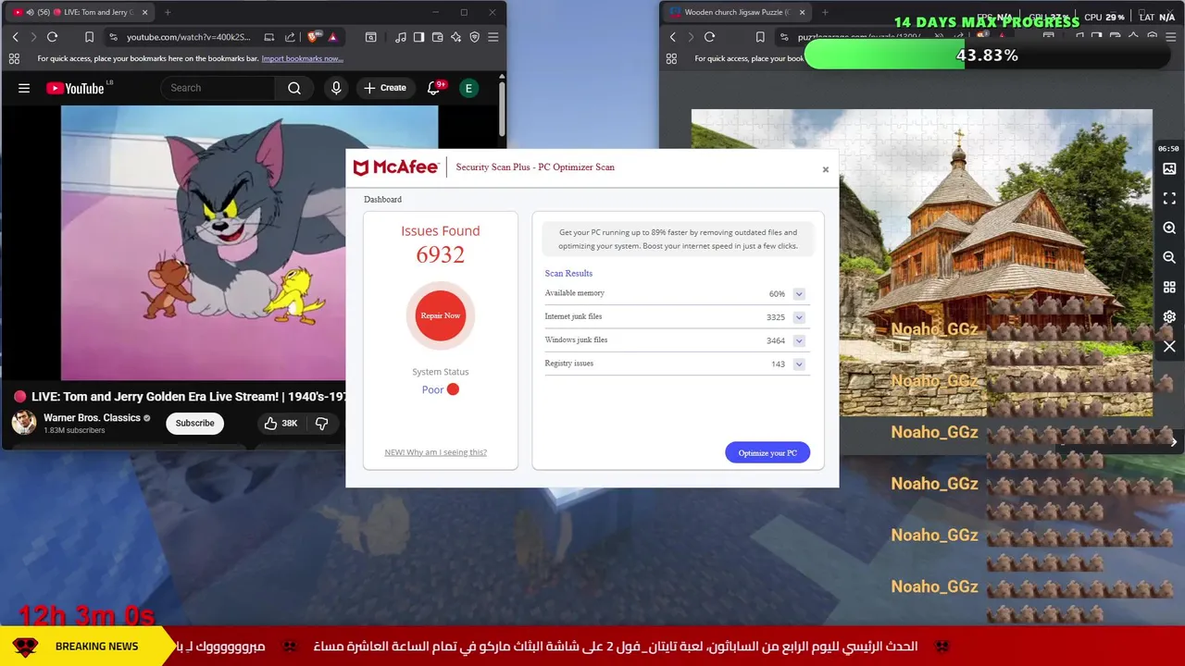1185x666 pixels.
Task: Open the Leo AI sparkle icon
Action: click(x=455, y=37)
